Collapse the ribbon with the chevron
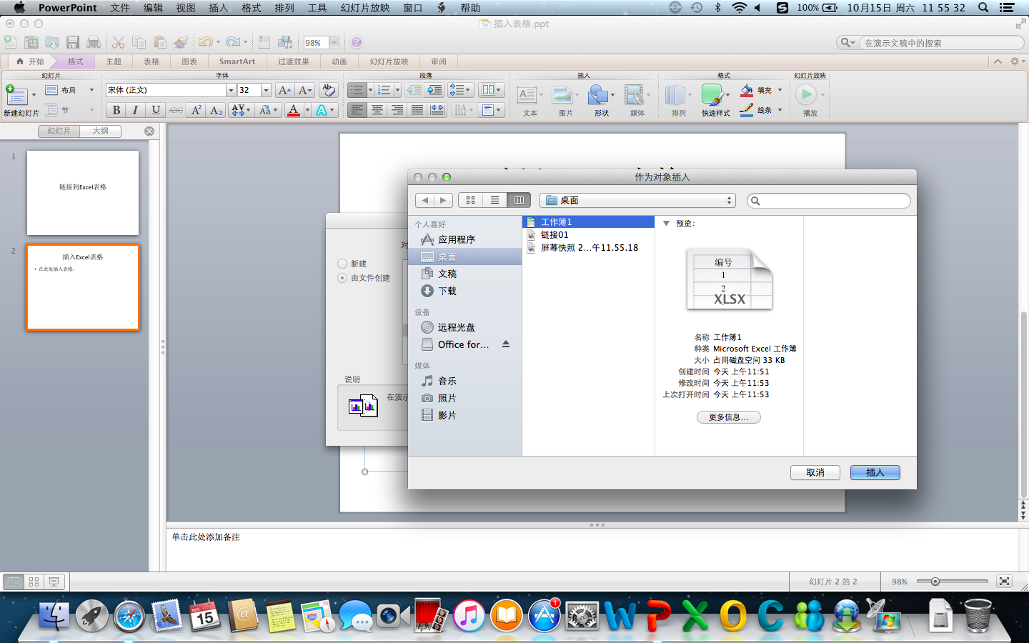 click(x=998, y=61)
